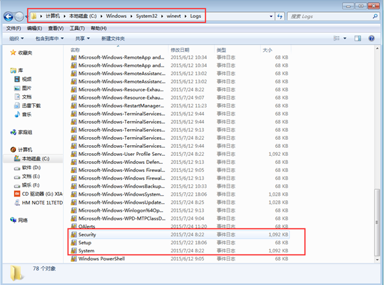Screen dimensions: 384x285
Task: Open the 文件(F) menu
Action: tap(13, 29)
